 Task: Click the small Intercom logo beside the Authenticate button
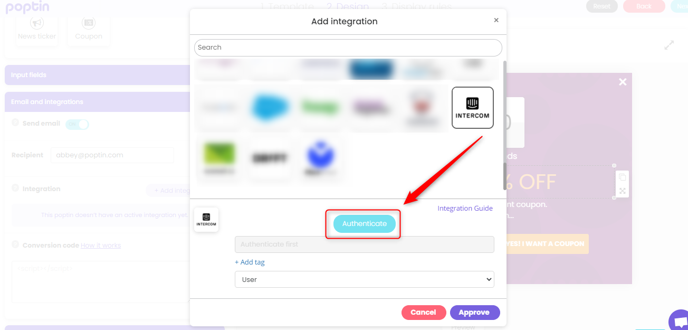coord(206,220)
